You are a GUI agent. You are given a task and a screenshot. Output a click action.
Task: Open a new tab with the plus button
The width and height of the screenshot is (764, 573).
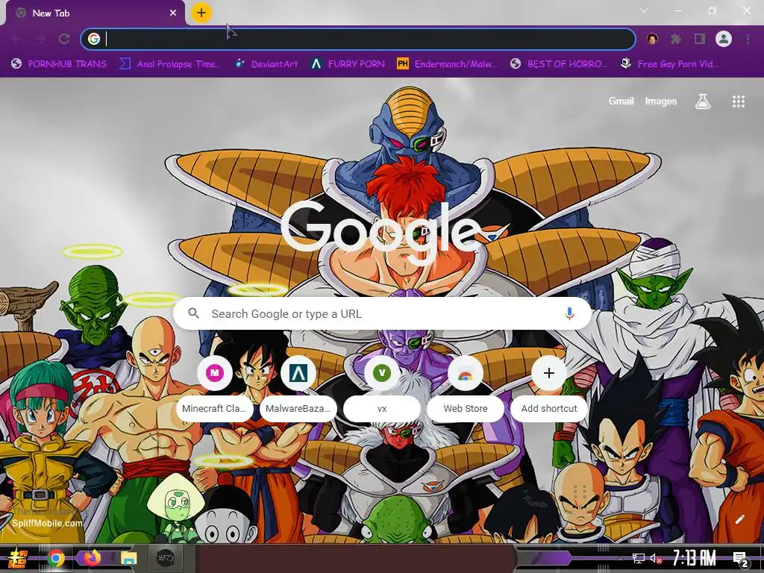pyautogui.click(x=201, y=13)
